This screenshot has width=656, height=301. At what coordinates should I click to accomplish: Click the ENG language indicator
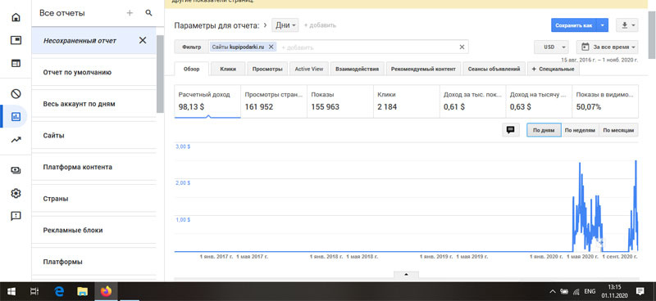(x=590, y=291)
